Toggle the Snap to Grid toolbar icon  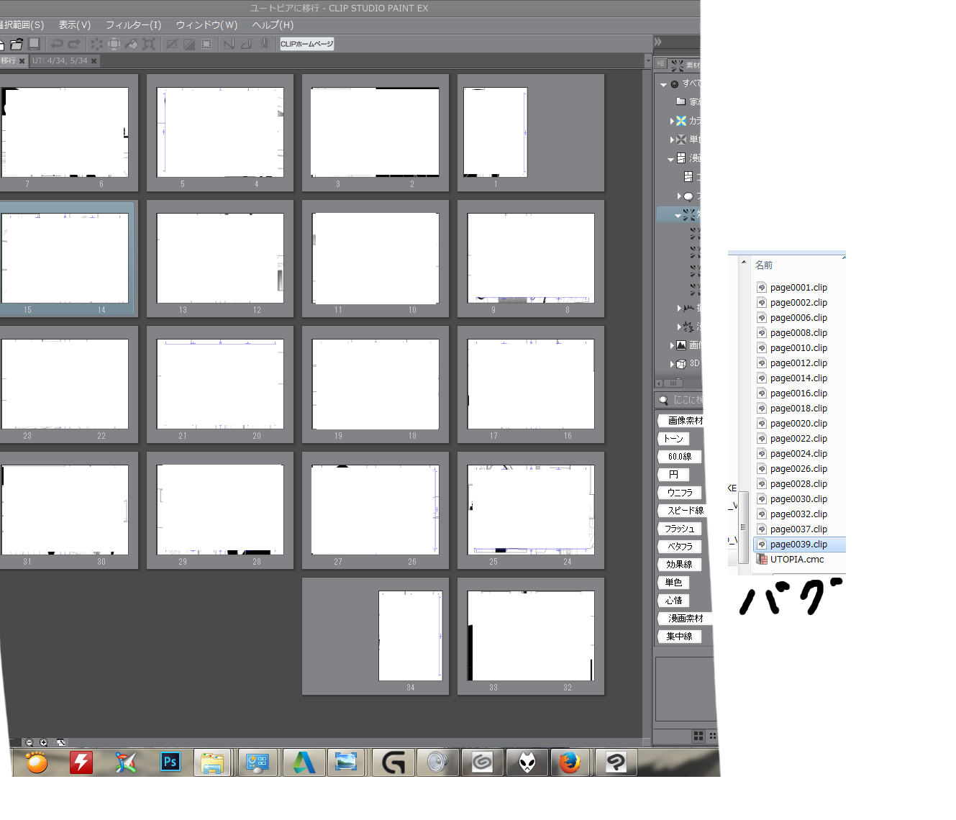[x=265, y=44]
